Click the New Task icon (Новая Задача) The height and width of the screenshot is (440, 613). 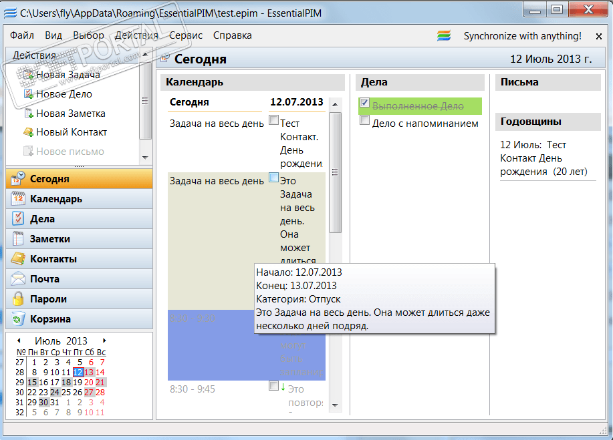(x=28, y=74)
